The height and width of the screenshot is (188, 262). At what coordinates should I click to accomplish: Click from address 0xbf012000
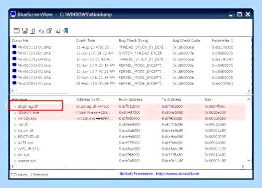tap(129, 106)
